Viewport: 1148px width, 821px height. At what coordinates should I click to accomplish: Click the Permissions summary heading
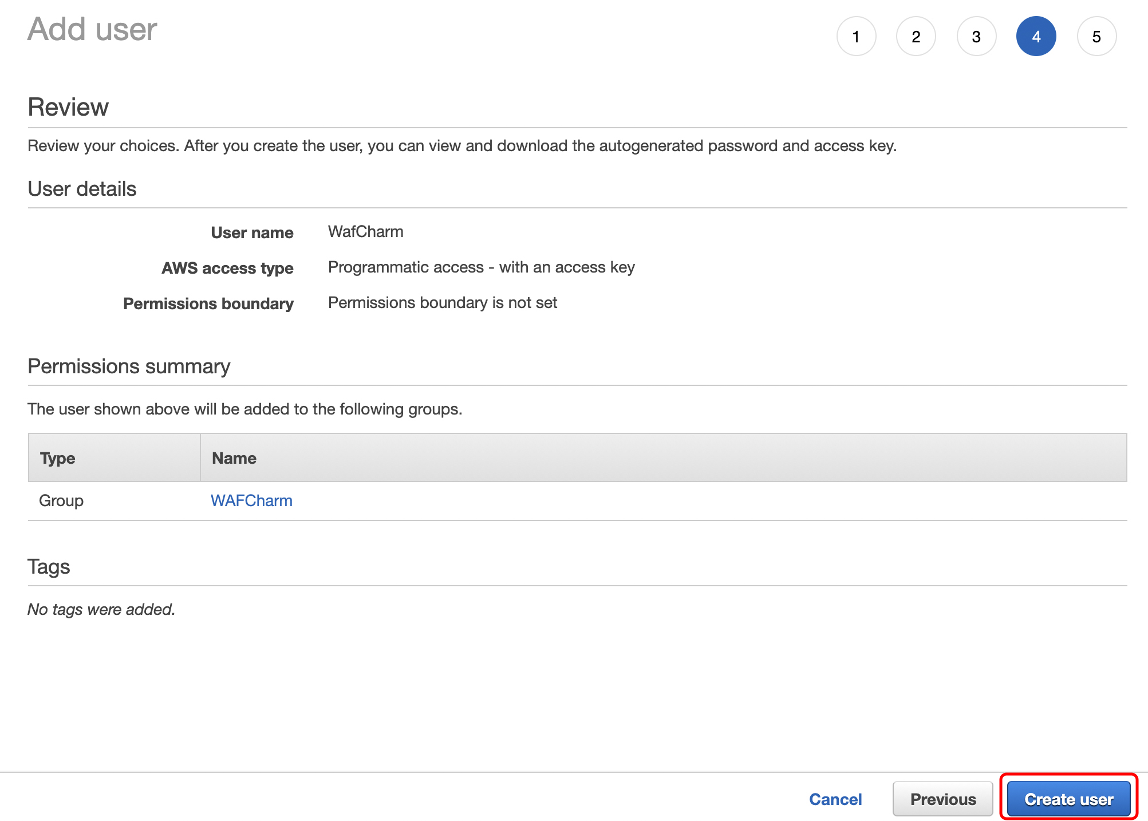(129, 366)
